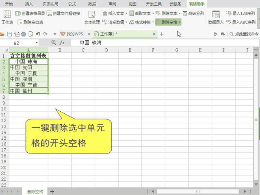
Task: Select cell containing 含空格数值列表
Action: click(28, 56)
